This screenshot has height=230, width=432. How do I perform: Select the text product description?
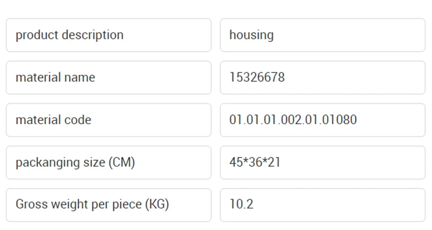pyautogui.click(x=69, y=35)
